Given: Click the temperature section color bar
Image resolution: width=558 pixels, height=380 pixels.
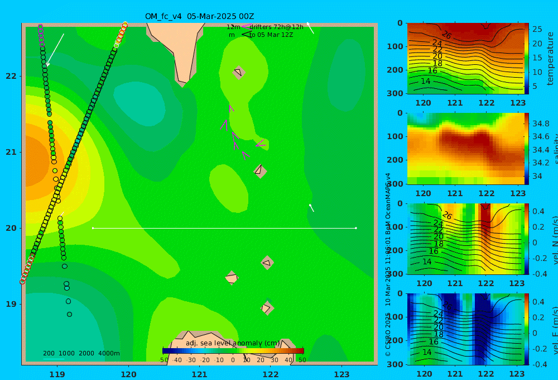Looking at the screenshot, I should [x=527, y=59].
